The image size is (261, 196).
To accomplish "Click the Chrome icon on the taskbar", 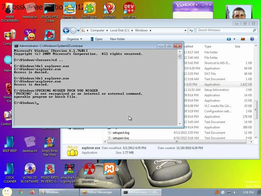I will click(x=21, y=192).
